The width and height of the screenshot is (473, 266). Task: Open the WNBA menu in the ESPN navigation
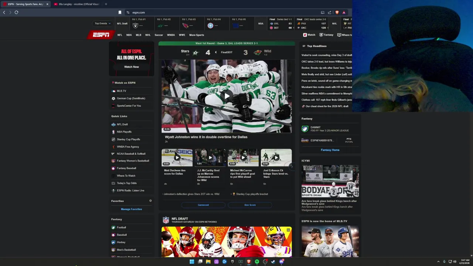(x=171, y=35)
